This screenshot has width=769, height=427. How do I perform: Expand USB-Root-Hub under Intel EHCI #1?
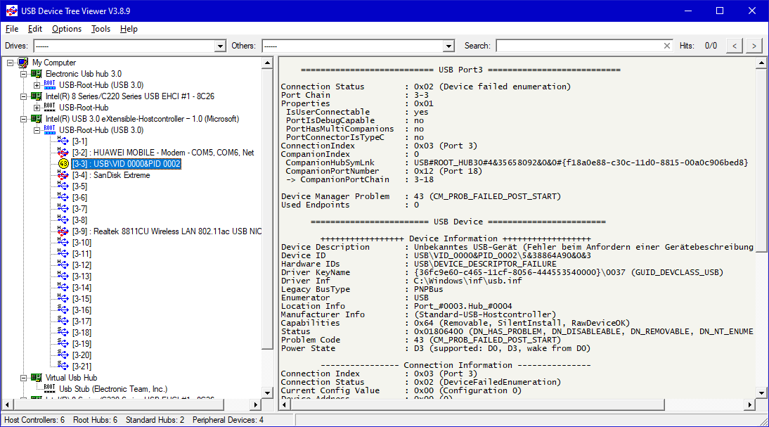(37, 108)
